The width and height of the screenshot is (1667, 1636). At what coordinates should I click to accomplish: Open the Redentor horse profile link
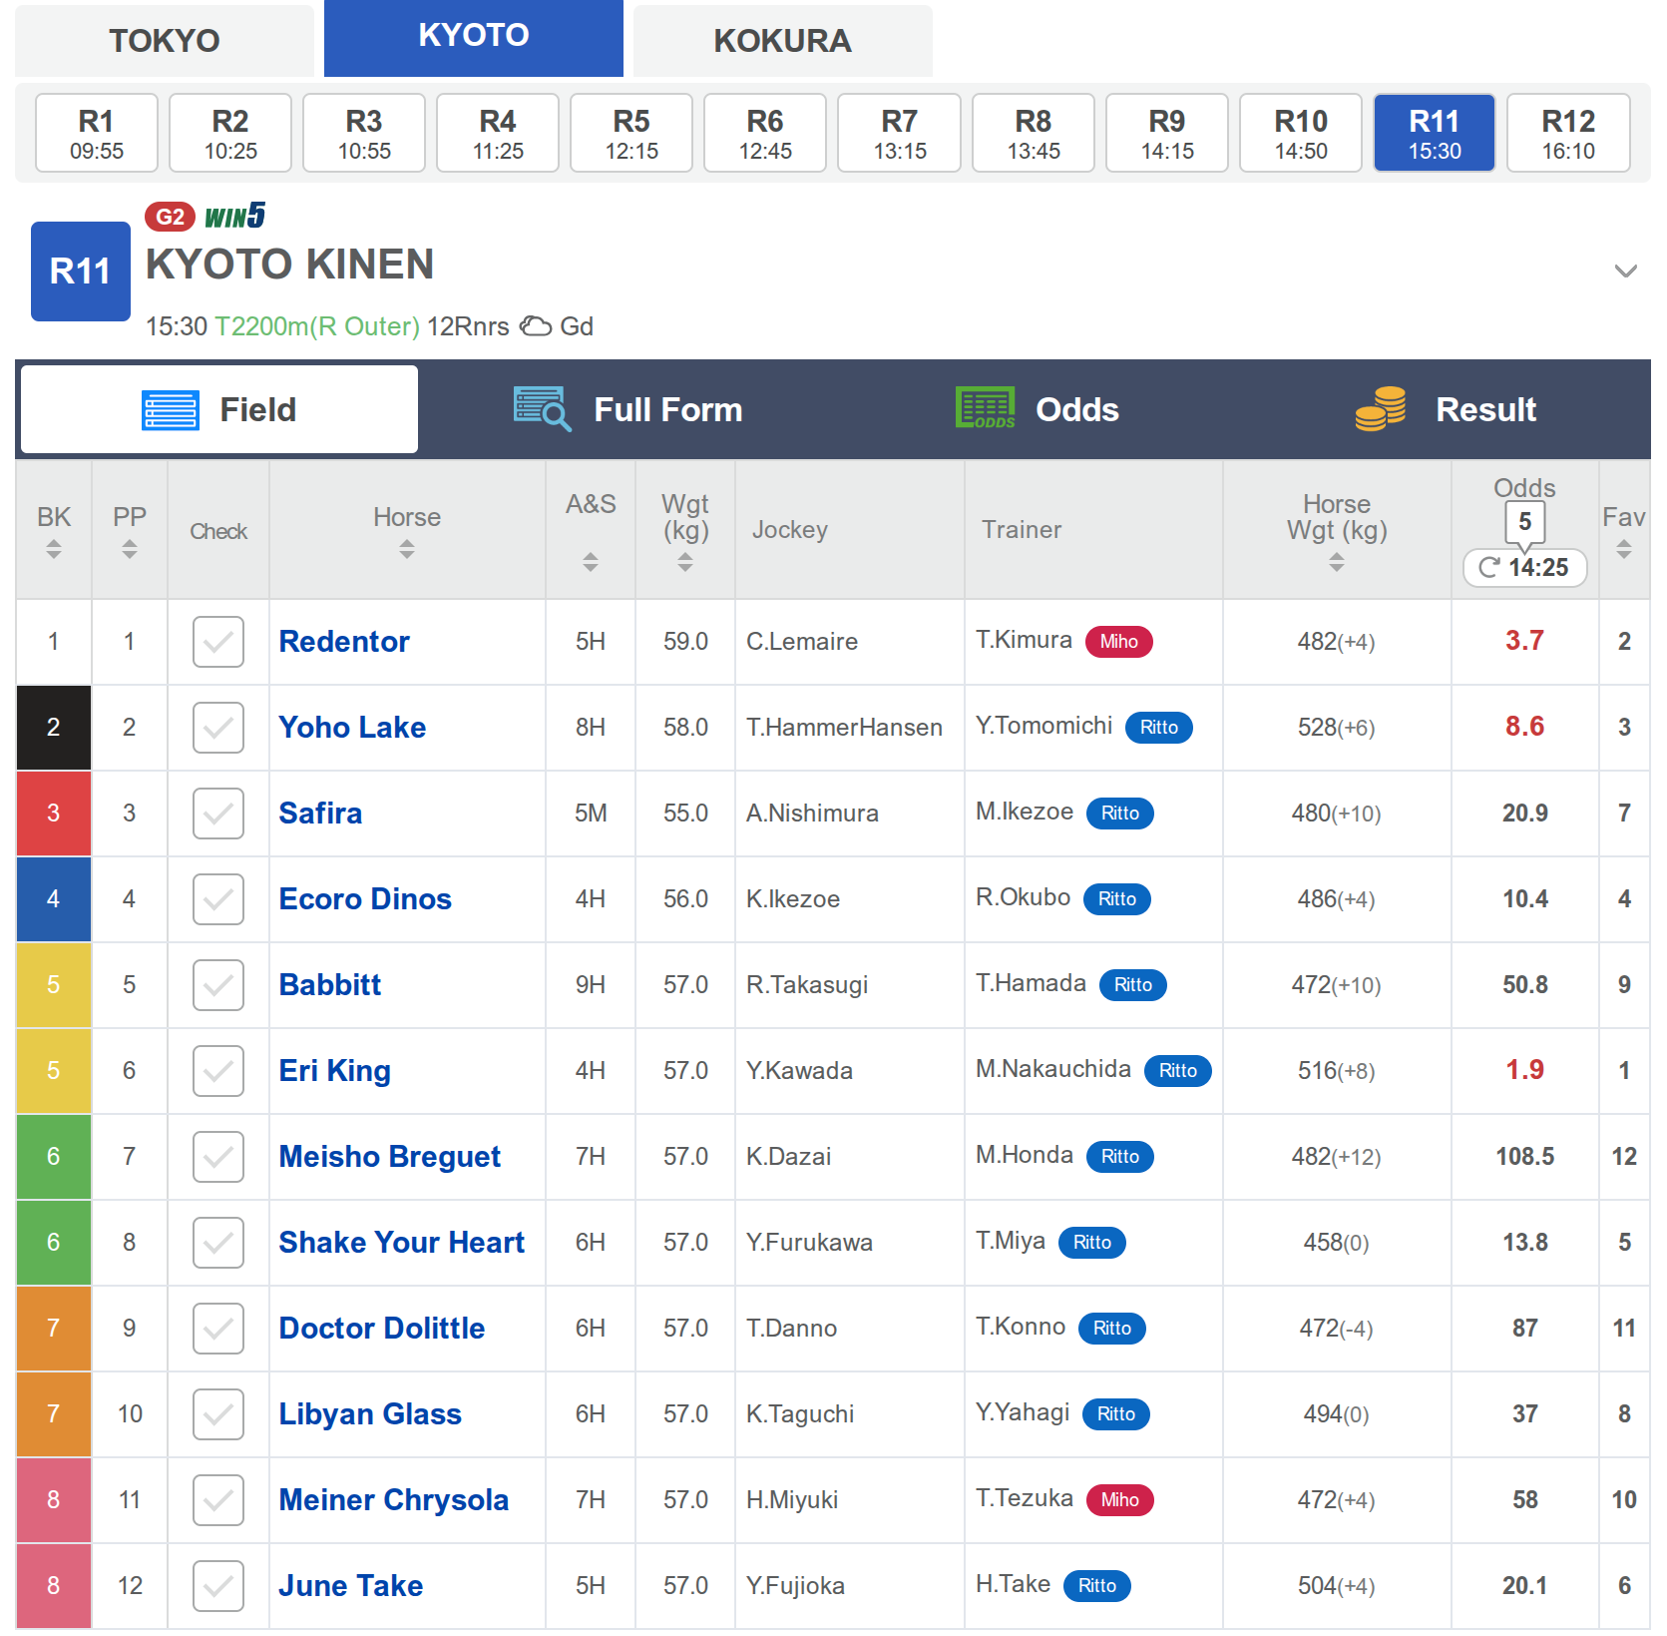(344, 642)
